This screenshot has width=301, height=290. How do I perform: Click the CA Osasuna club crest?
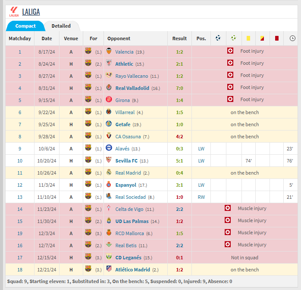[109, 136]
